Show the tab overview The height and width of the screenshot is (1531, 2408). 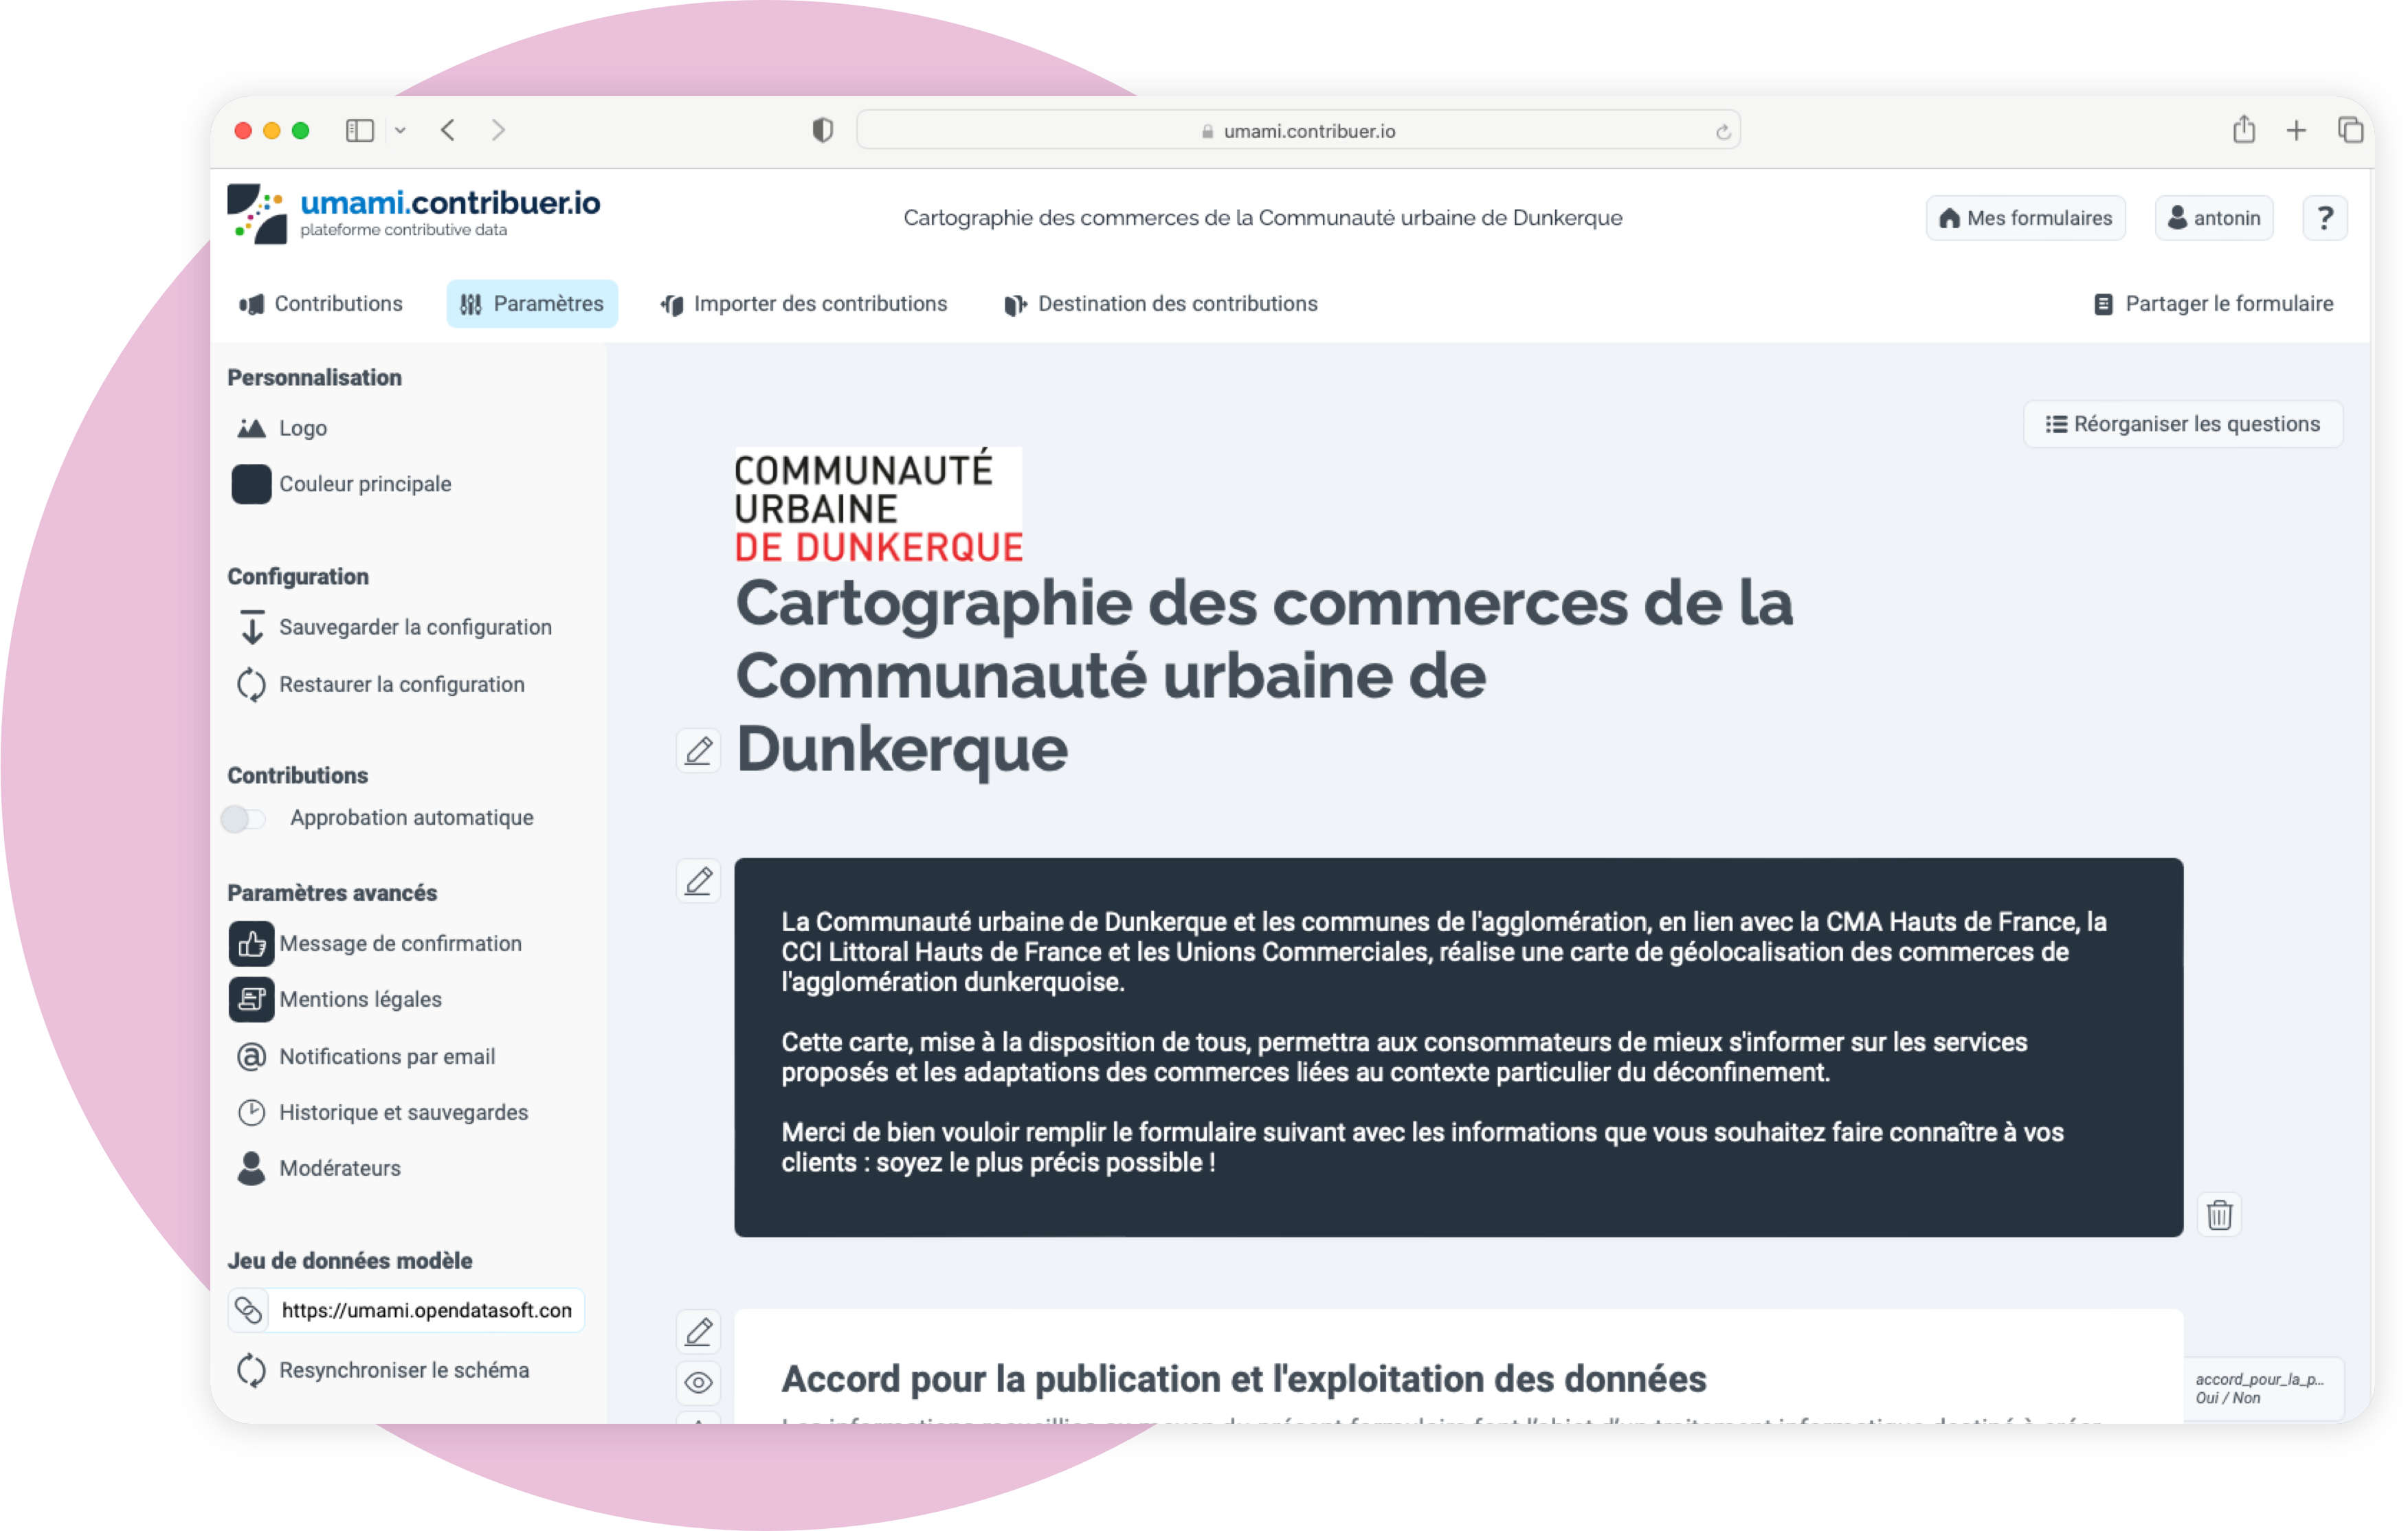(2351, 130)
